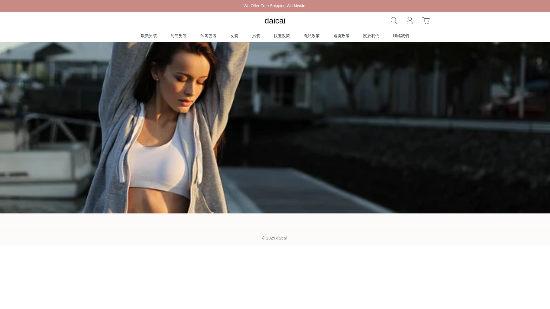This screenshot has height=309, width=550.
Task: Click the pink announcement bar background
Action: tap(115, 6)
